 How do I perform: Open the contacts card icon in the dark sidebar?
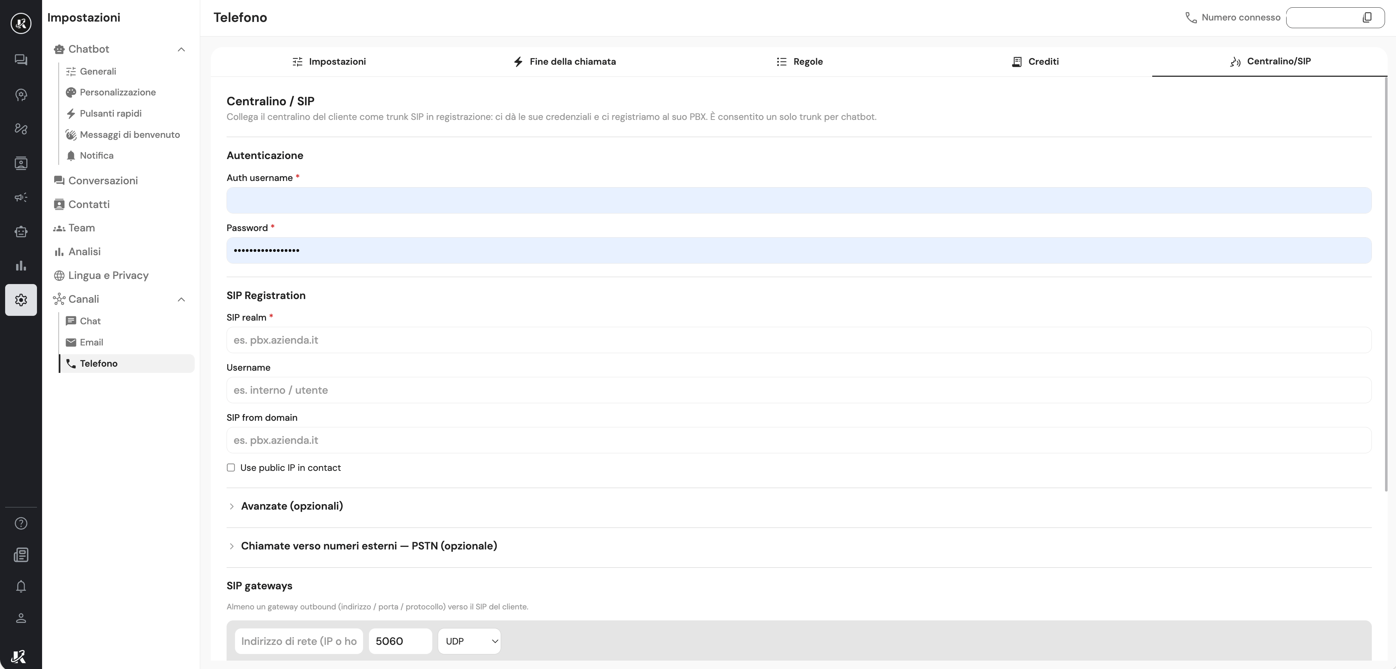20,163
